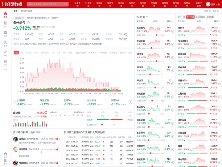Image resolution: width=222 pixels, height=167 pixels.
Task: Click the 首页 breadcrumb link
Action: (15, 11)
